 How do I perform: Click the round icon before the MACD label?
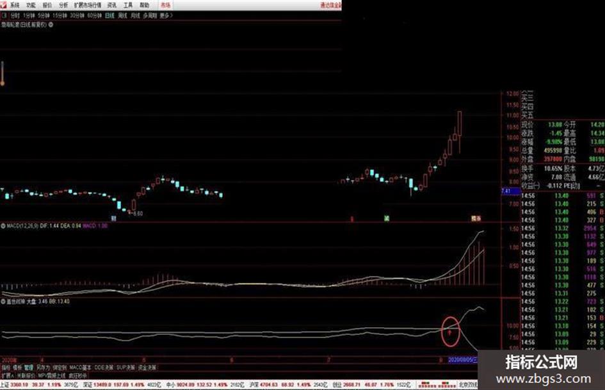(3, 225)
